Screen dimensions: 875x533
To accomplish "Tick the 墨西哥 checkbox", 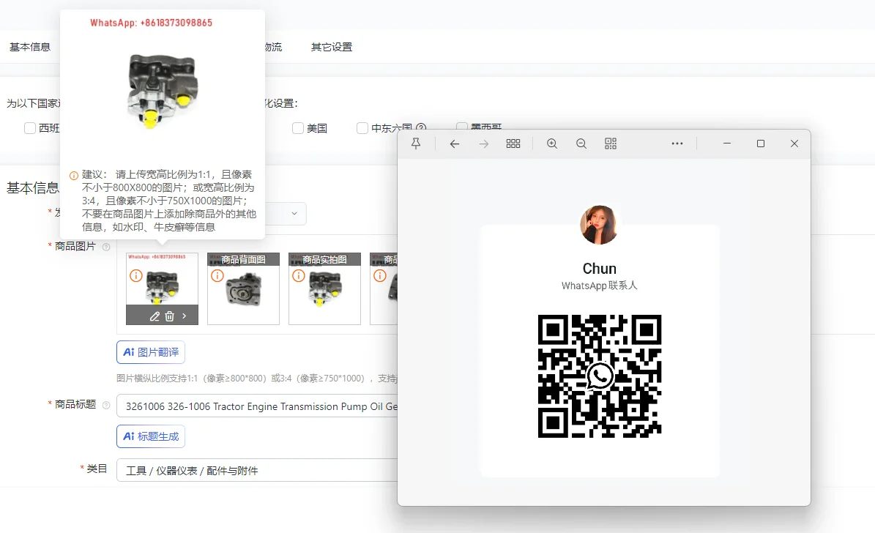I will [x=461, y=127].
